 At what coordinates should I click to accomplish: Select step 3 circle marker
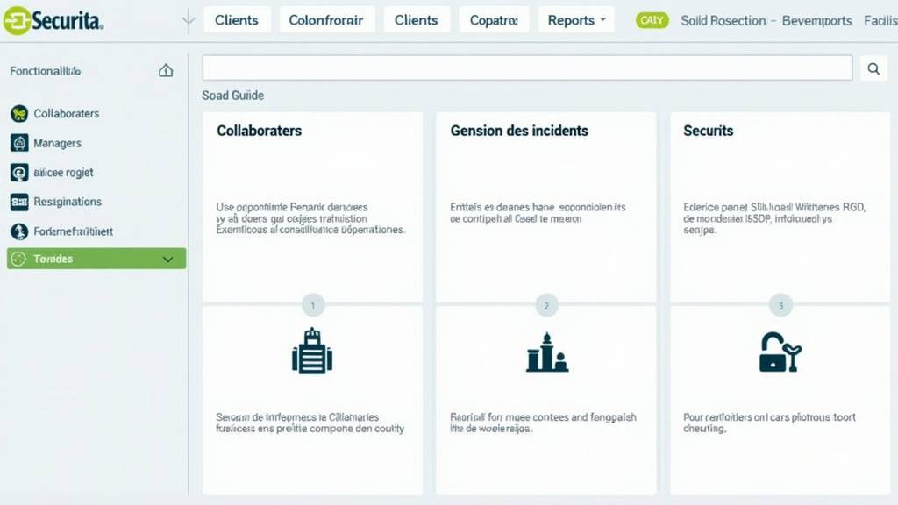780,305
